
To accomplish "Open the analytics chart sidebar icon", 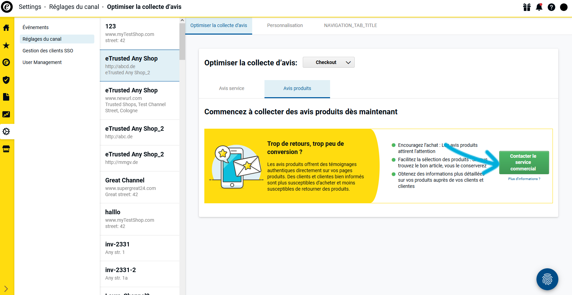I will click(x=6, y=114).
